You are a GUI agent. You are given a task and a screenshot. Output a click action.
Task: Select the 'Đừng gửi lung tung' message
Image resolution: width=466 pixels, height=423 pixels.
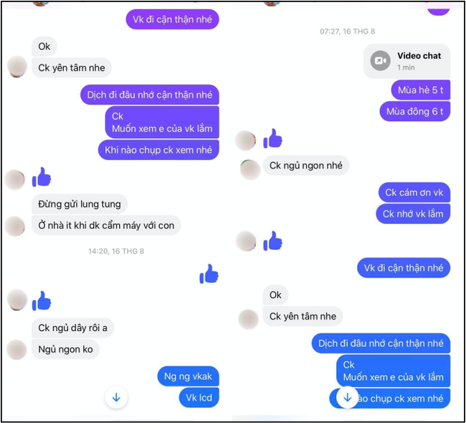[80, 204]
